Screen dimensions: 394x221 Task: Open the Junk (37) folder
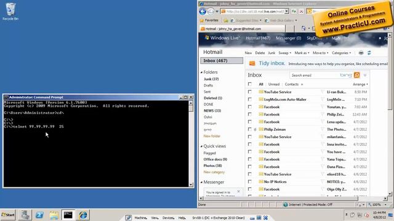click(211, 79)
